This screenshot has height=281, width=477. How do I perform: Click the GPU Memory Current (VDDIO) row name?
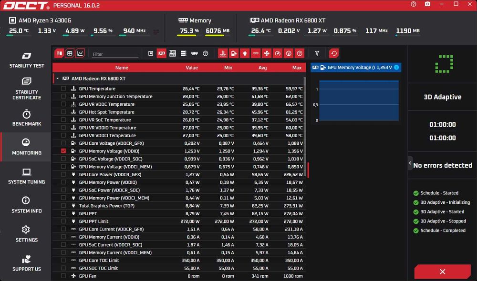tap(109, 237)
